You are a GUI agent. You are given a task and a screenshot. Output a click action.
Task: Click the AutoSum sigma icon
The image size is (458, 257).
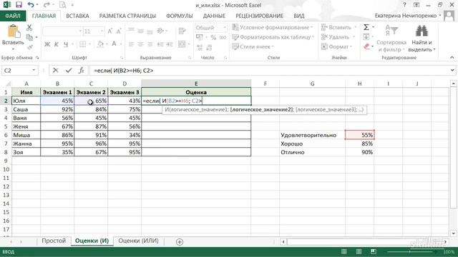pos(366,27)
